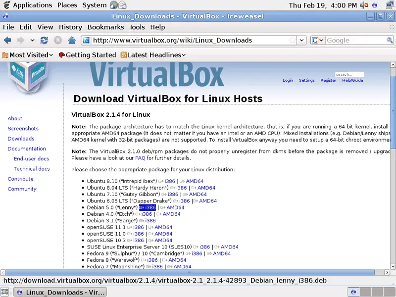Open the Downloads sidebar link
Image resolution: width=396 pixels, height=297 pixels.
pos(21,139)
